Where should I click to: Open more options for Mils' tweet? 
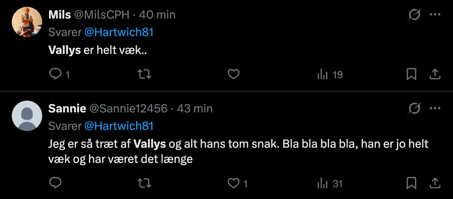434,15
